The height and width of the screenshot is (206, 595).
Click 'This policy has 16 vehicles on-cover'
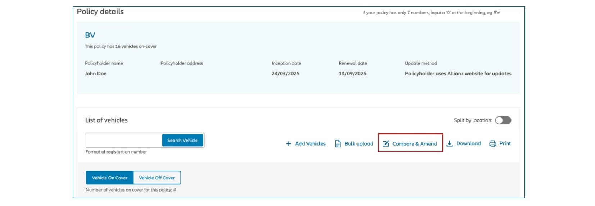coord(121,46)
